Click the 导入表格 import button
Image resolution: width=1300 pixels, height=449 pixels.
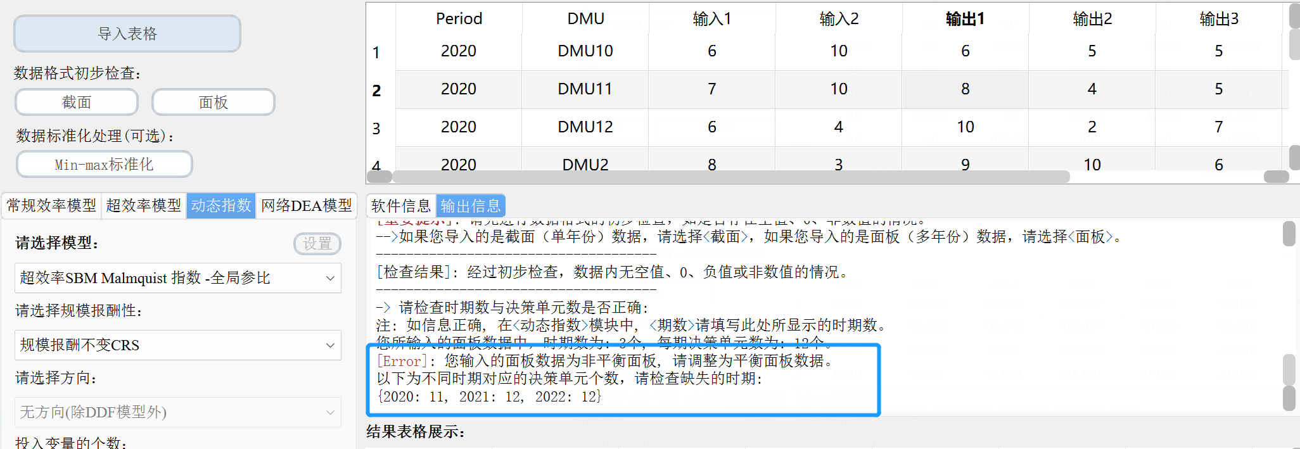click(127, 34)
